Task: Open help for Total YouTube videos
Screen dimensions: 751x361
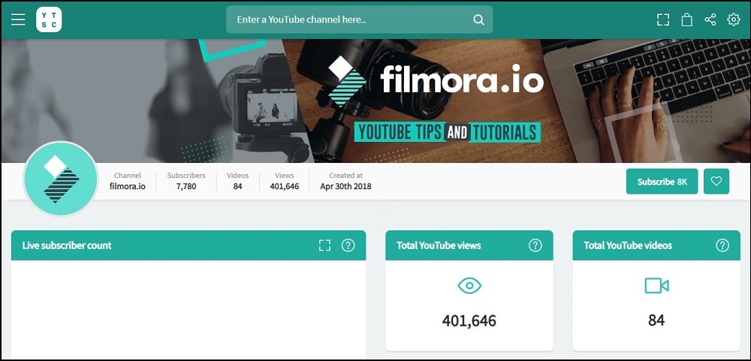Action: click(x=722, y=245)
